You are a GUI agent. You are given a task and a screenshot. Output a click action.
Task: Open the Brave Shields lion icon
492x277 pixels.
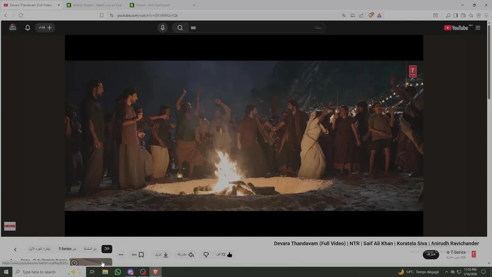(371, 15)
